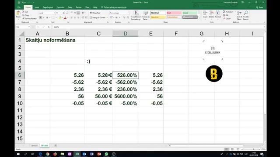This screenshot has width=280, height=157.
Task: Set bottom vertical alignment
Action: coord(78,13)
